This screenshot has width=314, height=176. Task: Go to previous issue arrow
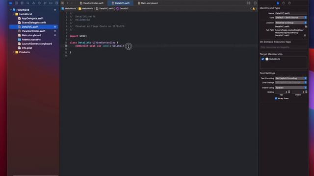251,9
